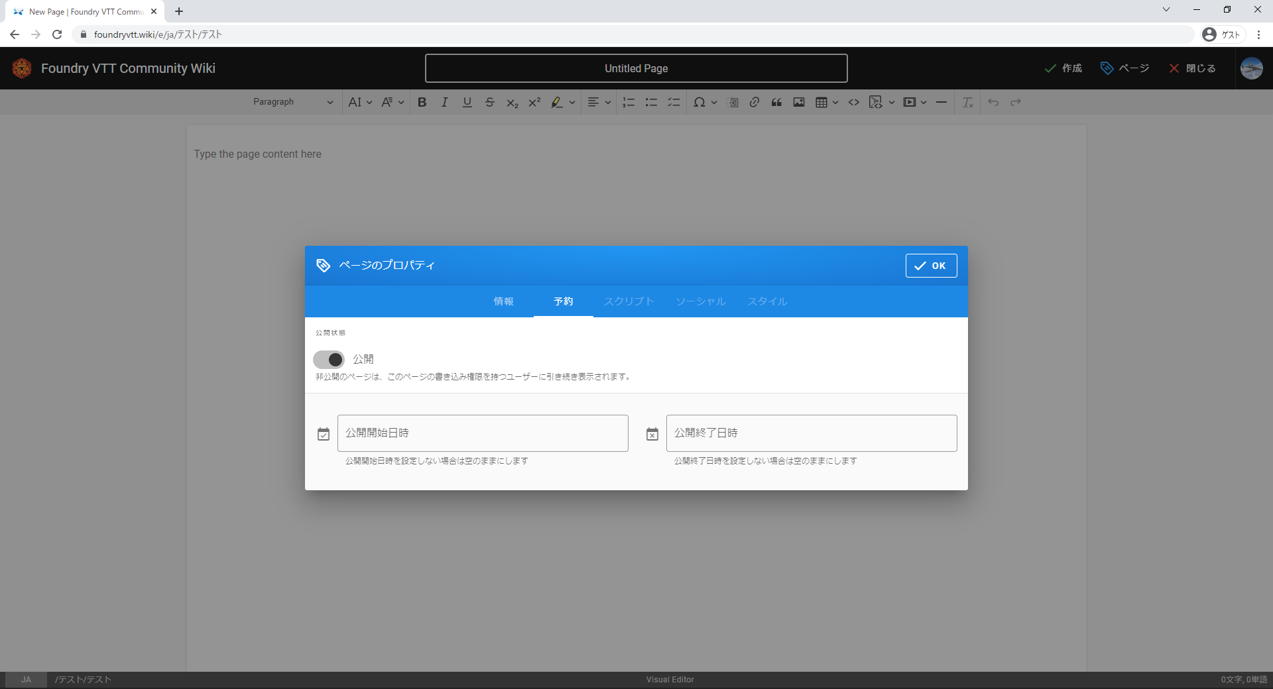
Task: Click the numbered list icon
Action: point(629,102)
